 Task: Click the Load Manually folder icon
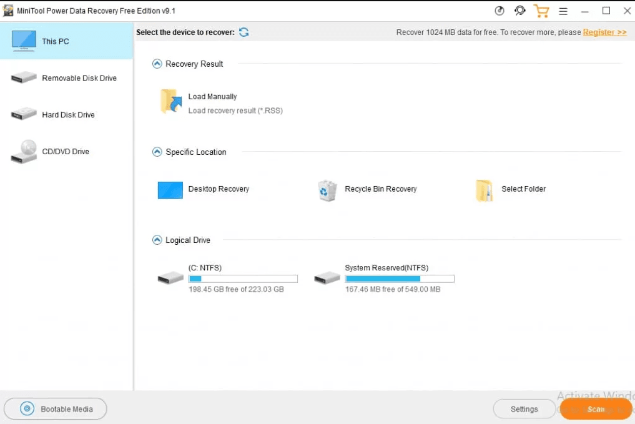click(x=171, y=102)
